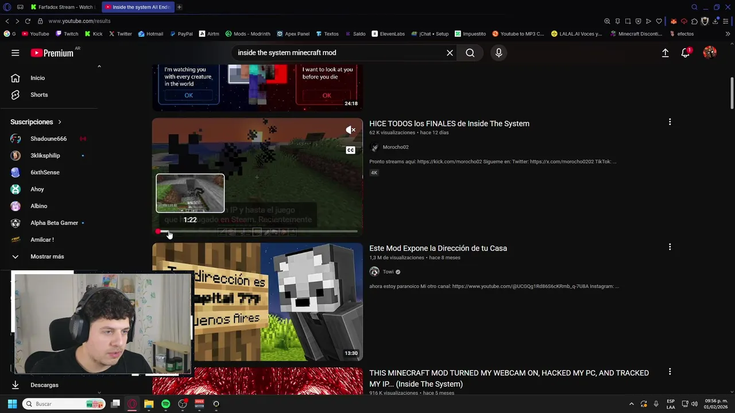Viewport: 735px width, 413px height.
Task: Open the Twitter bookmark
Action: [x=121, y=34]
